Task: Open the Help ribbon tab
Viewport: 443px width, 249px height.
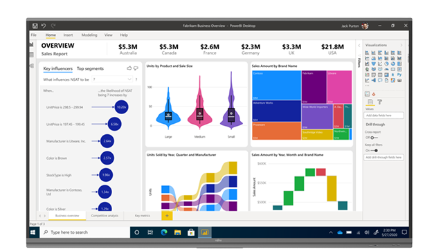Action: [x=124, y=35]
